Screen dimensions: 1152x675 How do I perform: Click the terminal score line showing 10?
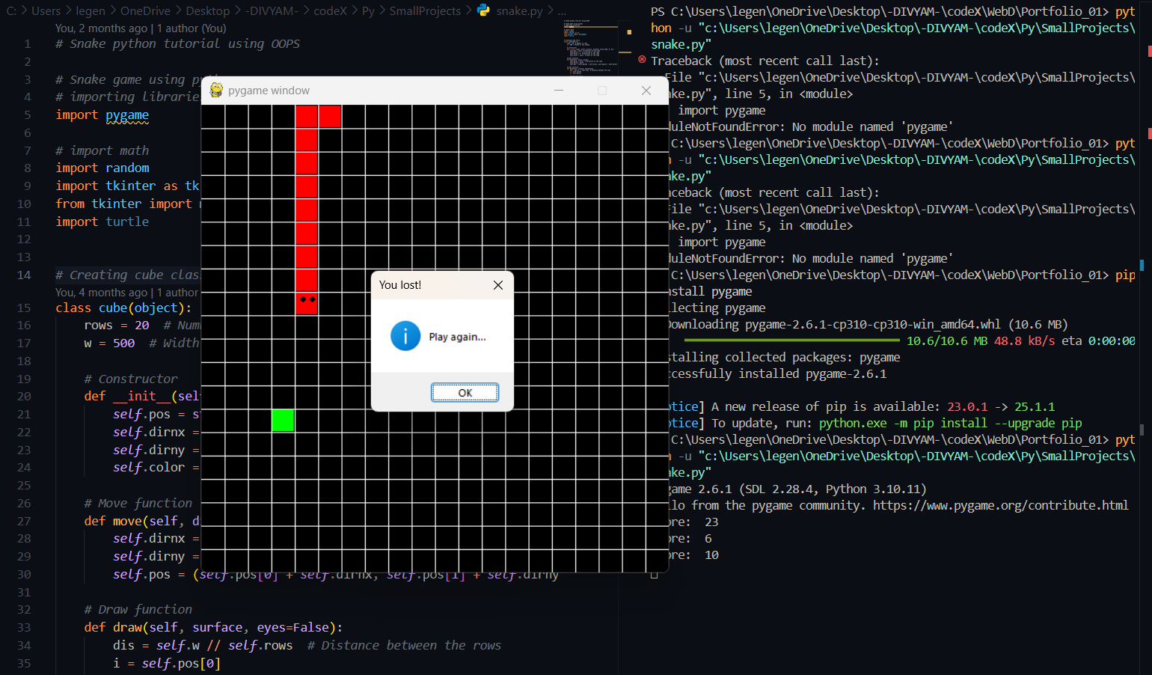[693, 555]
